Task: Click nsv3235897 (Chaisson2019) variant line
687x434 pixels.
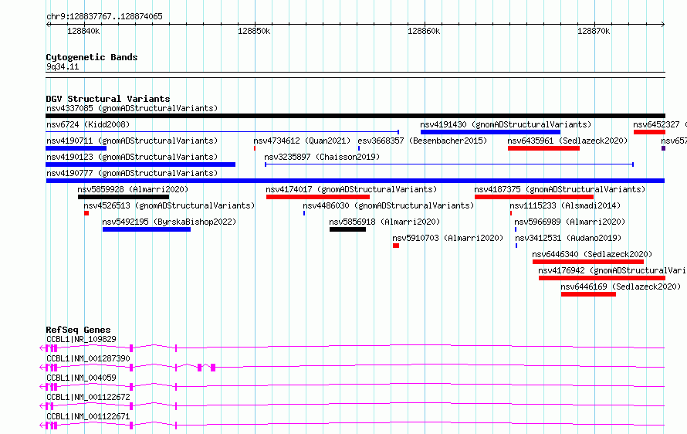Action: pos(449,164)
